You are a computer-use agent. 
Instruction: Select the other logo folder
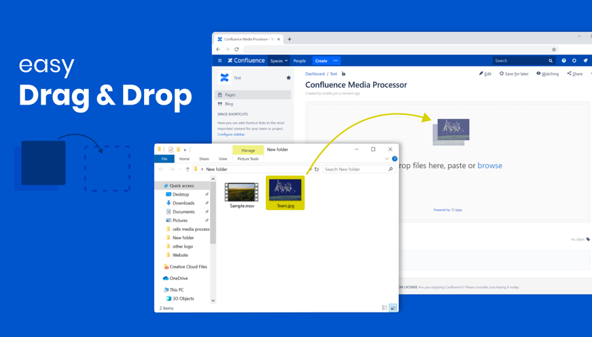point(183,247)
